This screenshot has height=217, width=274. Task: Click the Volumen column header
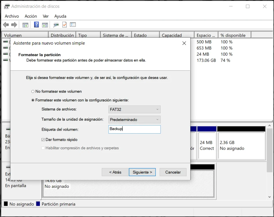click(25, 35)
